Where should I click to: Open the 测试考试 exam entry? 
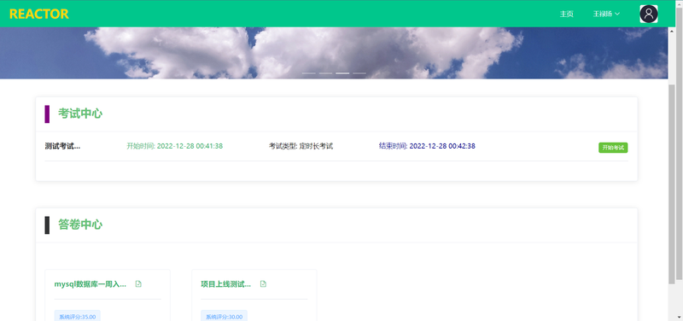tap(62, 146)
